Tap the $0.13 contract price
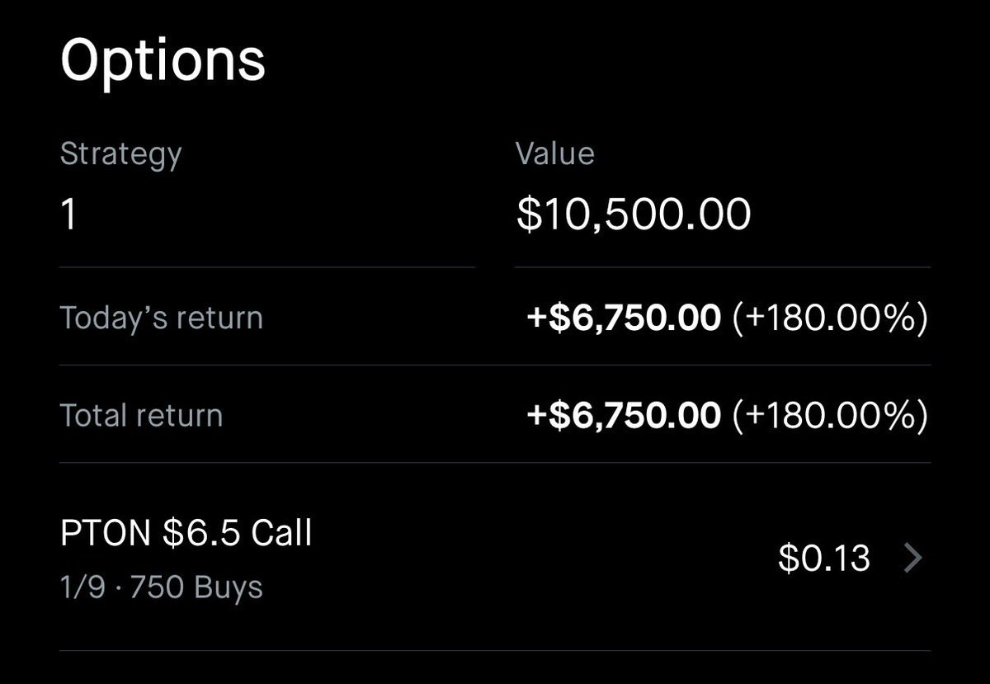The width and height of the screenshot is (990, 684). click(x=823, y=559)
